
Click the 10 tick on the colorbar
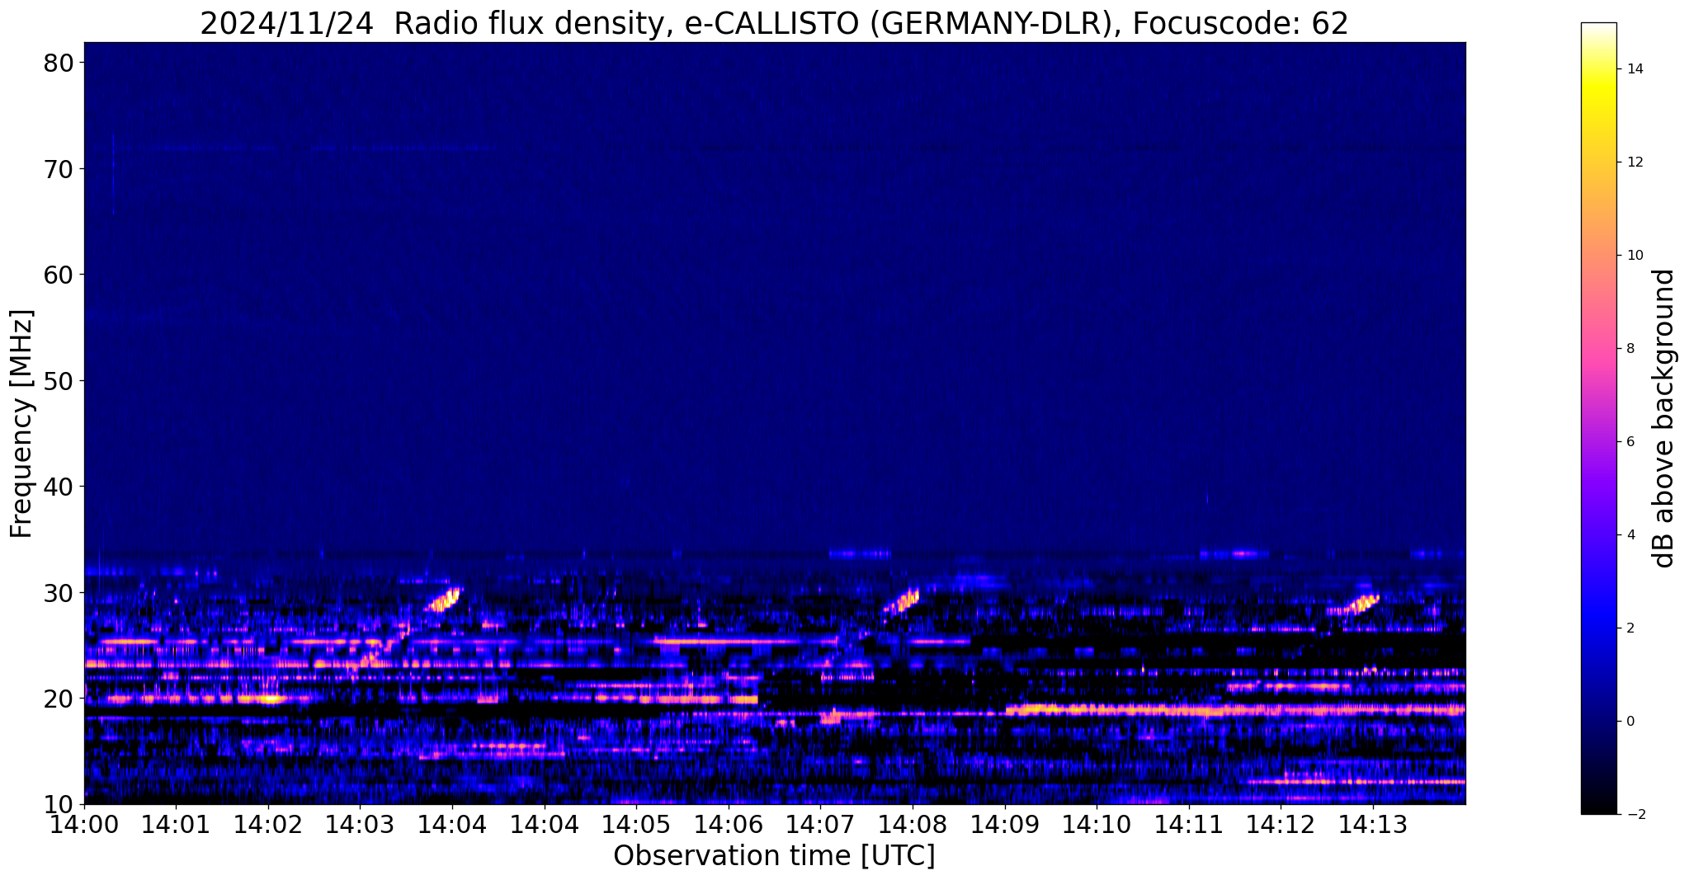point(1635,256)
